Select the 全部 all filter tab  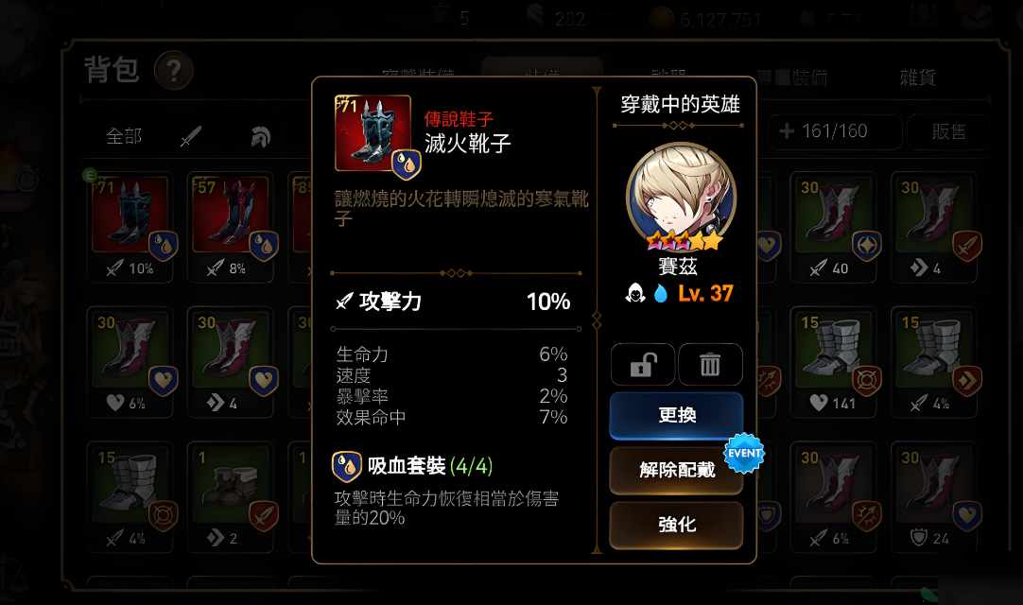(x=124, y=136)
